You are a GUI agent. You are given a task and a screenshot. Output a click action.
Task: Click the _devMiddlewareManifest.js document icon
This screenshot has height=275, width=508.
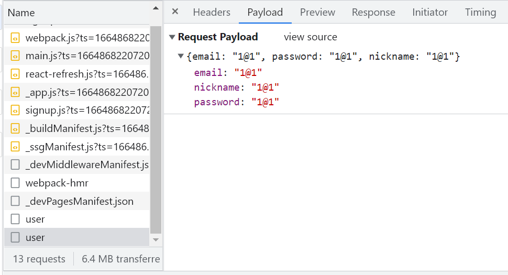16,165
